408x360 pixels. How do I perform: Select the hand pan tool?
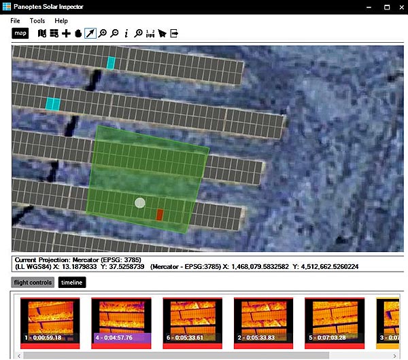coord(78,33)
